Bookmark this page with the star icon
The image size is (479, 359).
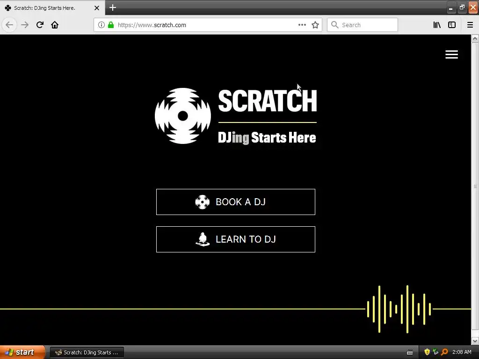[315, 25]
